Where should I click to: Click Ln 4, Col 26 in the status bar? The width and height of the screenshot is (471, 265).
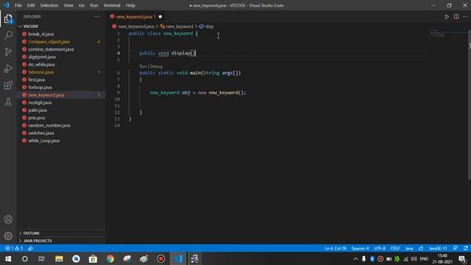point(336,248)
